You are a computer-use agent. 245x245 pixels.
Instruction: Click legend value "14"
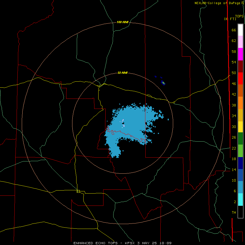point(234,170)
